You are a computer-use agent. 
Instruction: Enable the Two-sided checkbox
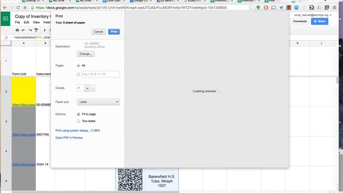(x=78, y=121)
